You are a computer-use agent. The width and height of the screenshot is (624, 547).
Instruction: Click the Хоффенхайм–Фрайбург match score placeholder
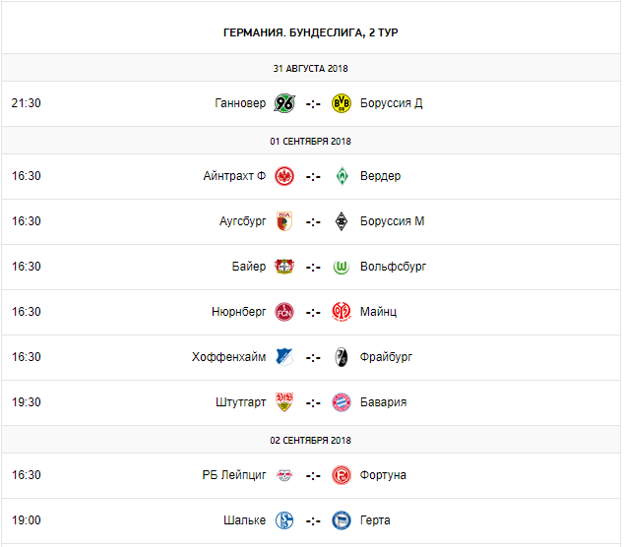point(313,357)
